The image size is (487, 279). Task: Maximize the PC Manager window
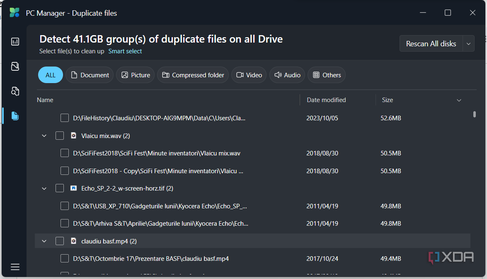448,13
